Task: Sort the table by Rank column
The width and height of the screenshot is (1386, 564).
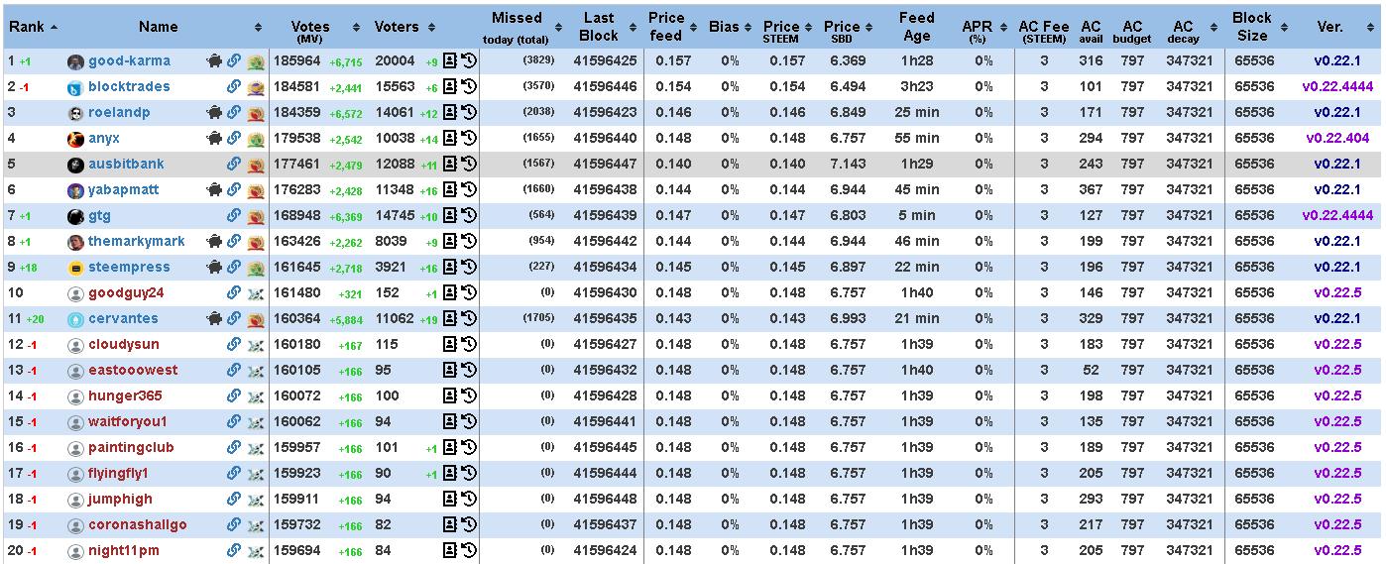Action: click(x=33, y=27)
